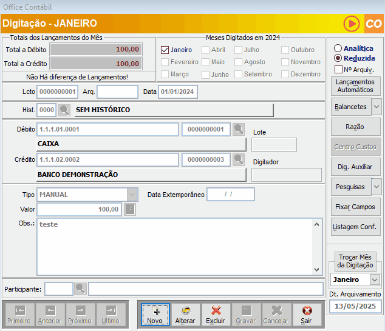Expand the Pesquisas dropdown arrow
This screenshot has width=385, height=331.
pos(376,187)
